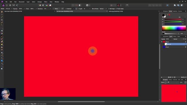This screenshot has height=105, width=187.
Task: Click the force pressure brush icon beside More
Action: point(62,9)
